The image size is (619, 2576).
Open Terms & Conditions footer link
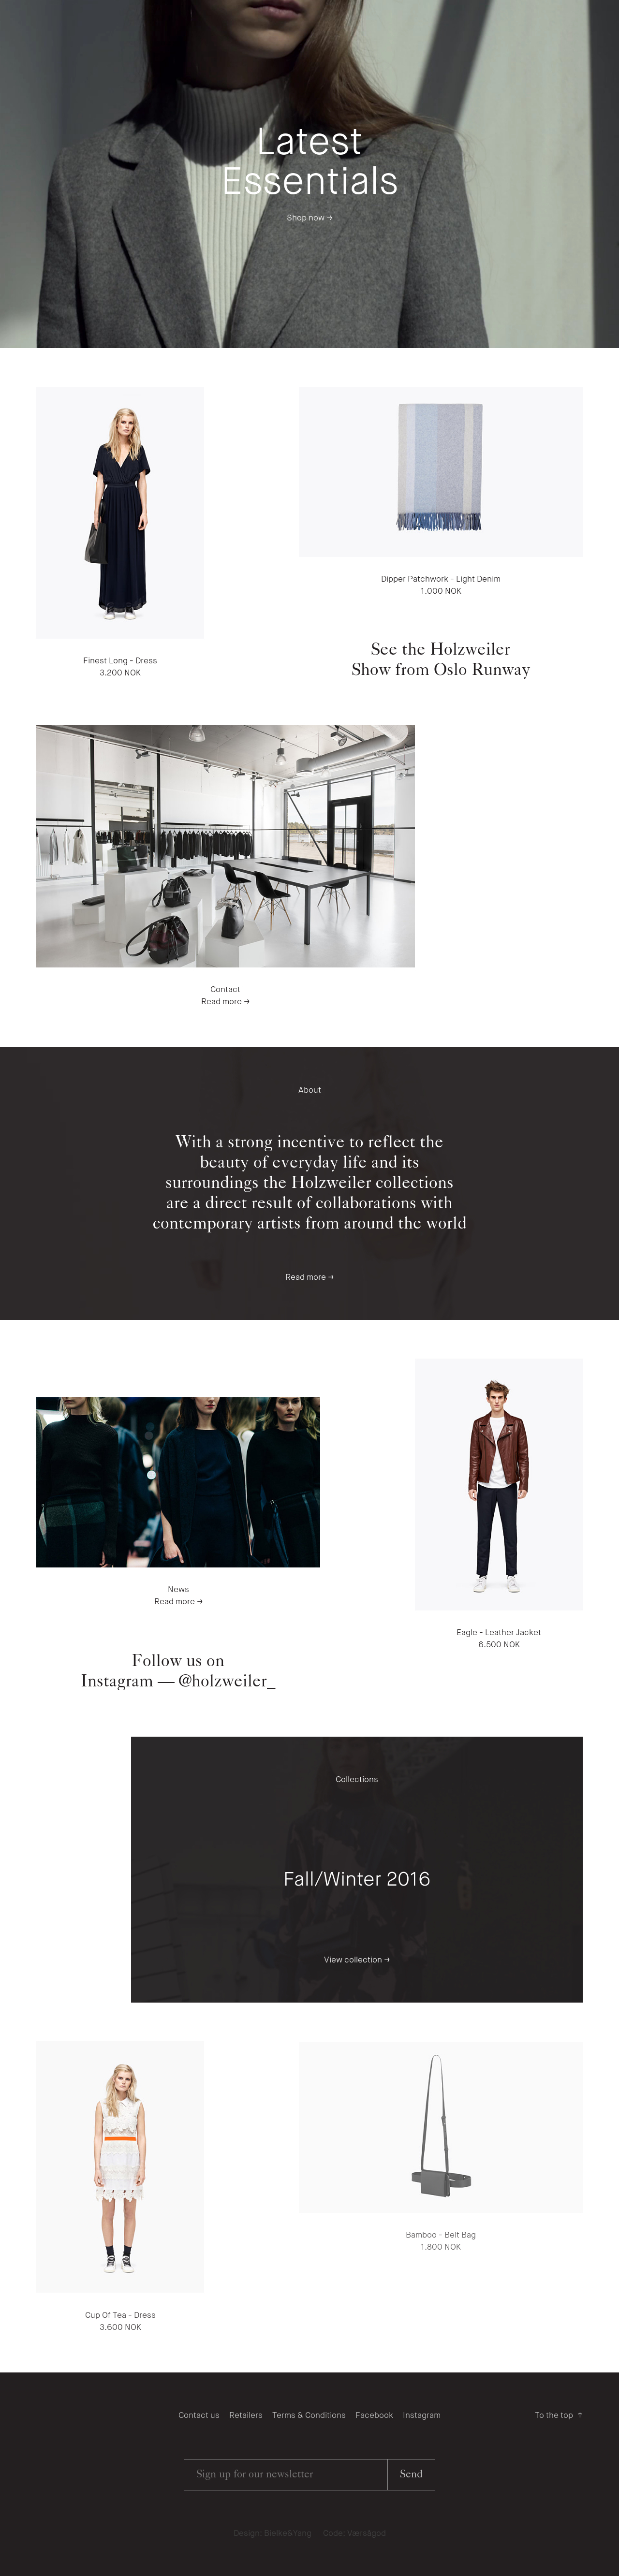pos(308,2415)
